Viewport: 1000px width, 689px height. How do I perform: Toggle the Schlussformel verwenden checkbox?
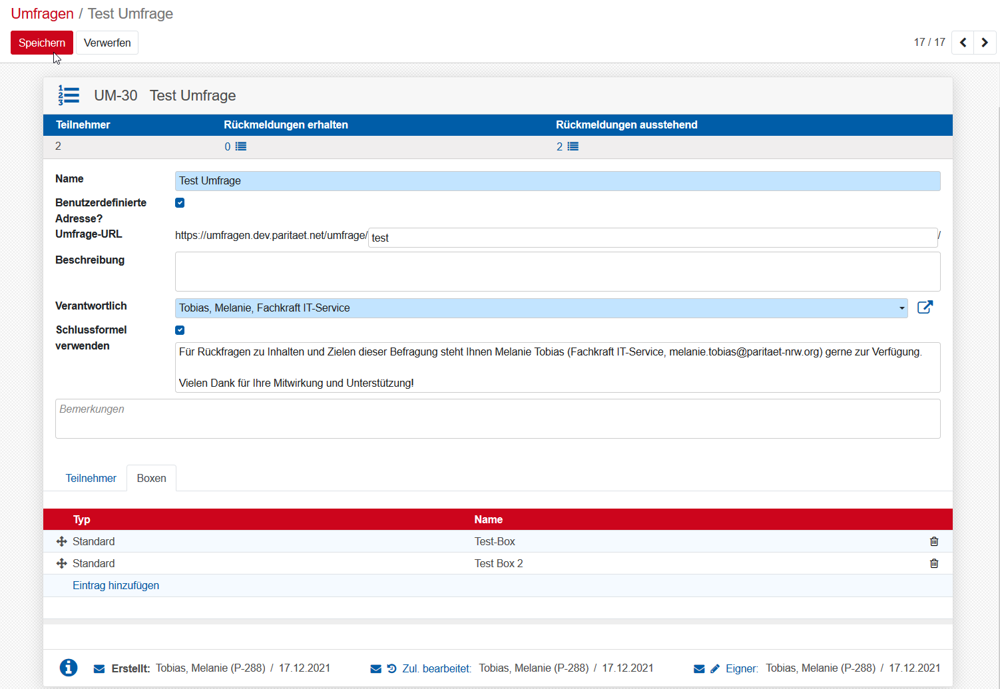click(180, 330)
